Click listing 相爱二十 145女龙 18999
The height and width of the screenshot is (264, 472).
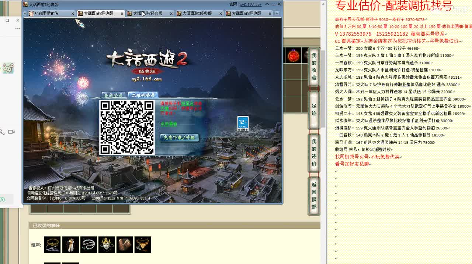(399, 114)
